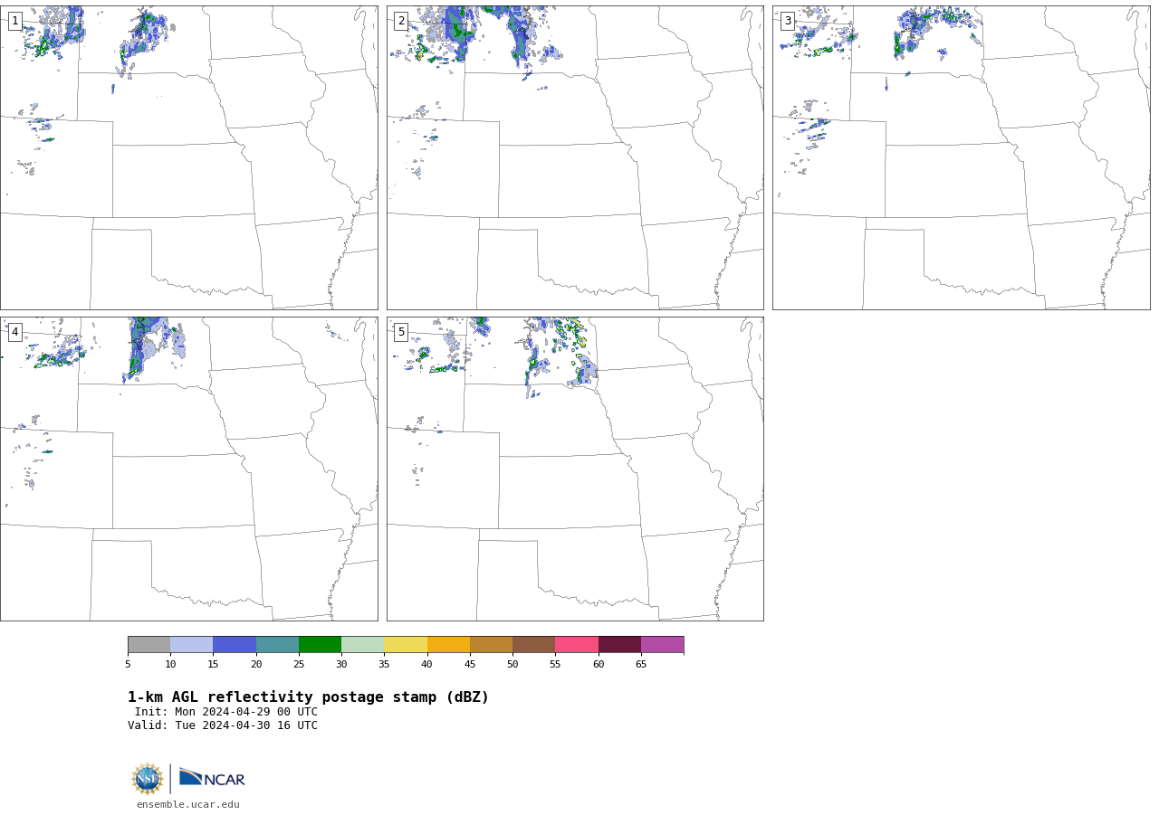The width and height of the screenshot is (1159, 815).
Task: Open ensemble member 1 reflectivity map
Action: click(x=188, y=157)
